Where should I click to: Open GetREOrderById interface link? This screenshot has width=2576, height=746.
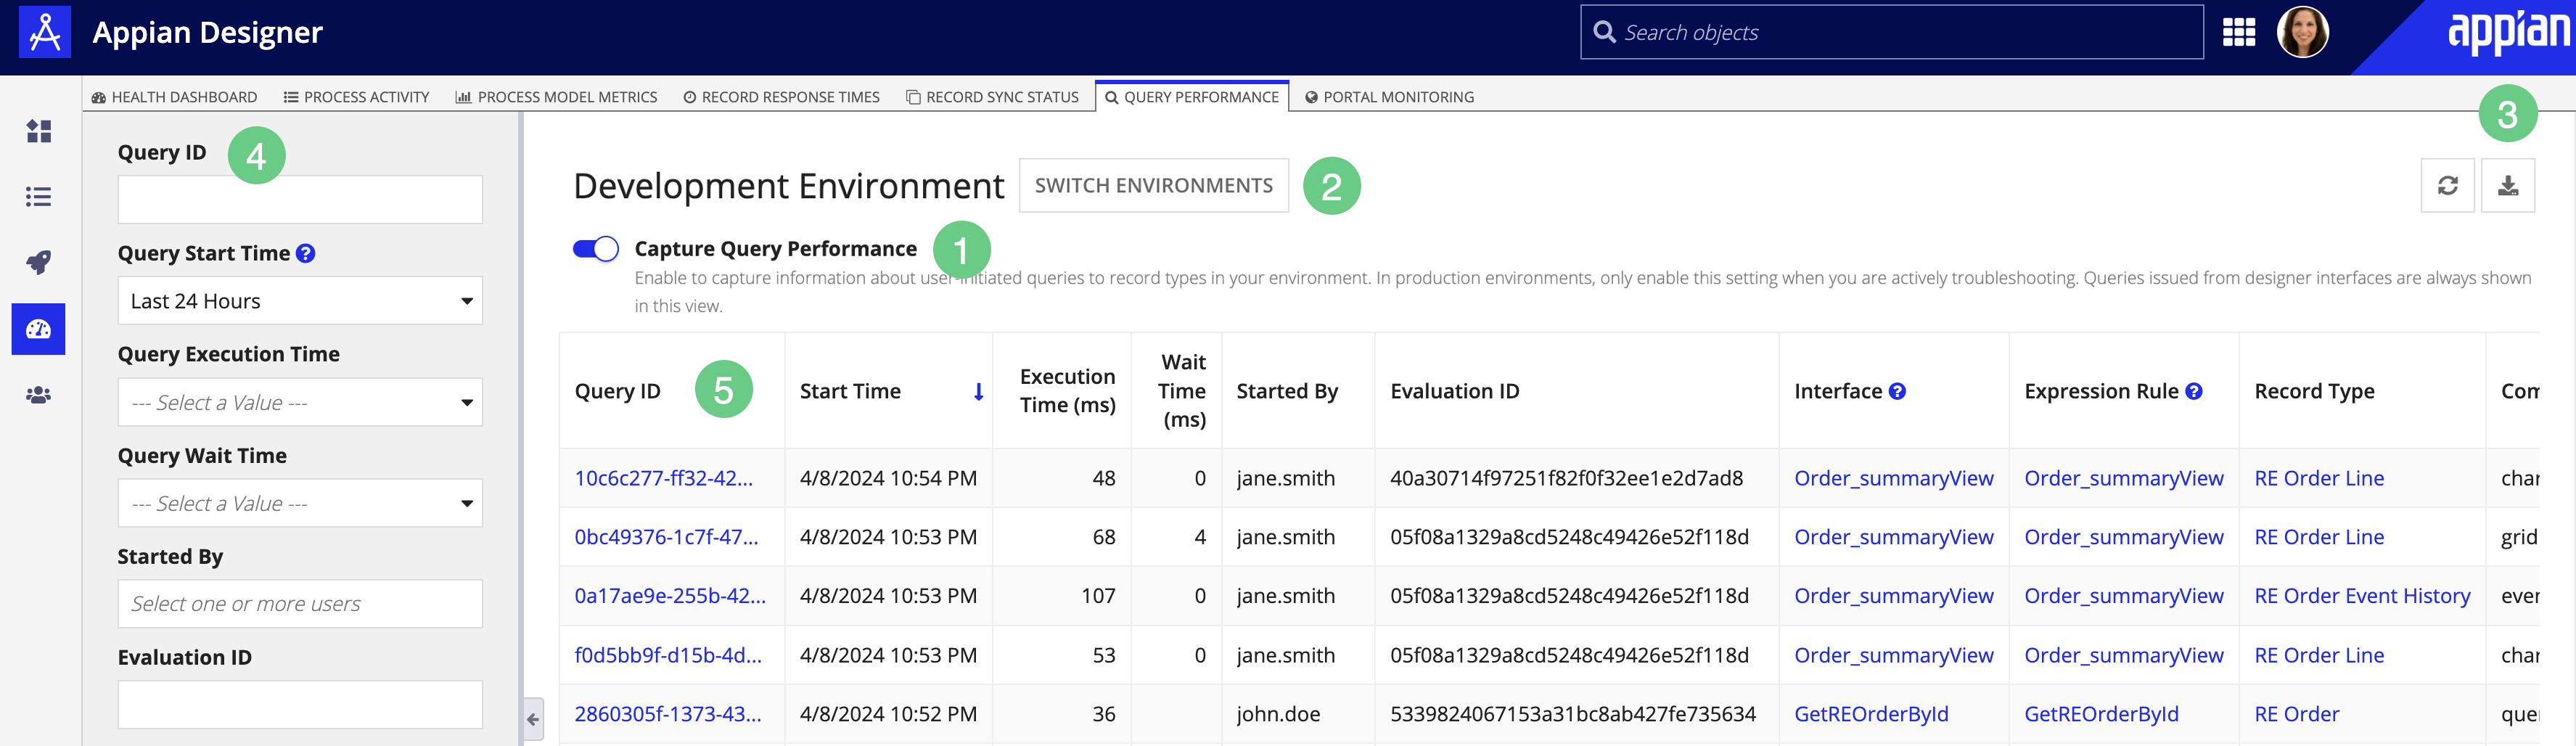[1871, 714]
